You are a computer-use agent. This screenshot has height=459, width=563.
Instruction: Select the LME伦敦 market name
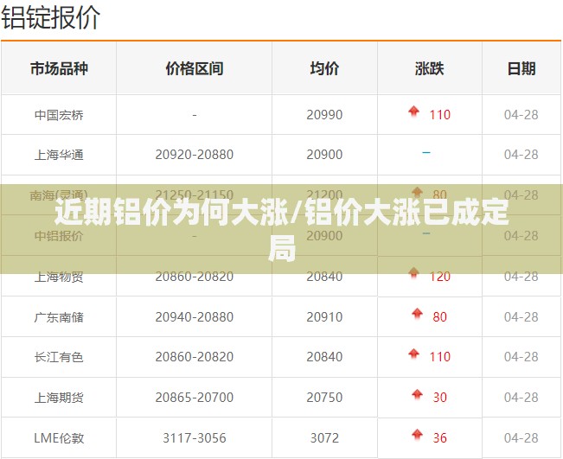click(x=59, y=438)
